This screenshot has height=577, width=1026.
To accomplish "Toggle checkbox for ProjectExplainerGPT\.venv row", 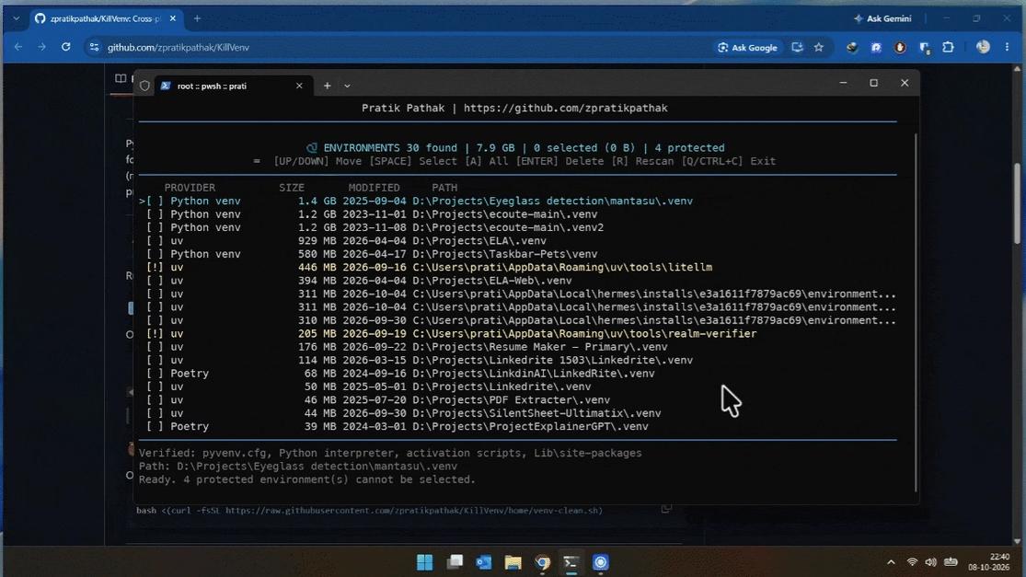I will point(155,426).
